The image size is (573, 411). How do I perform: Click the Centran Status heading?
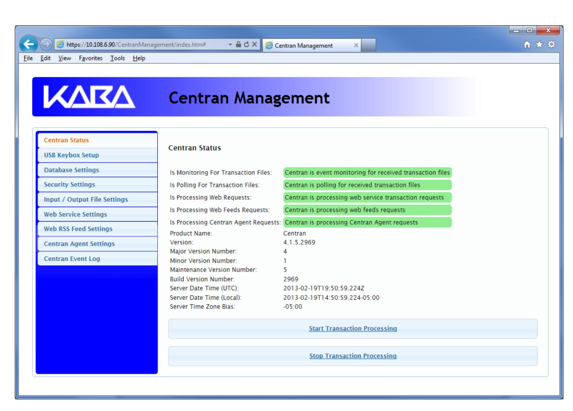click(195, 148)
